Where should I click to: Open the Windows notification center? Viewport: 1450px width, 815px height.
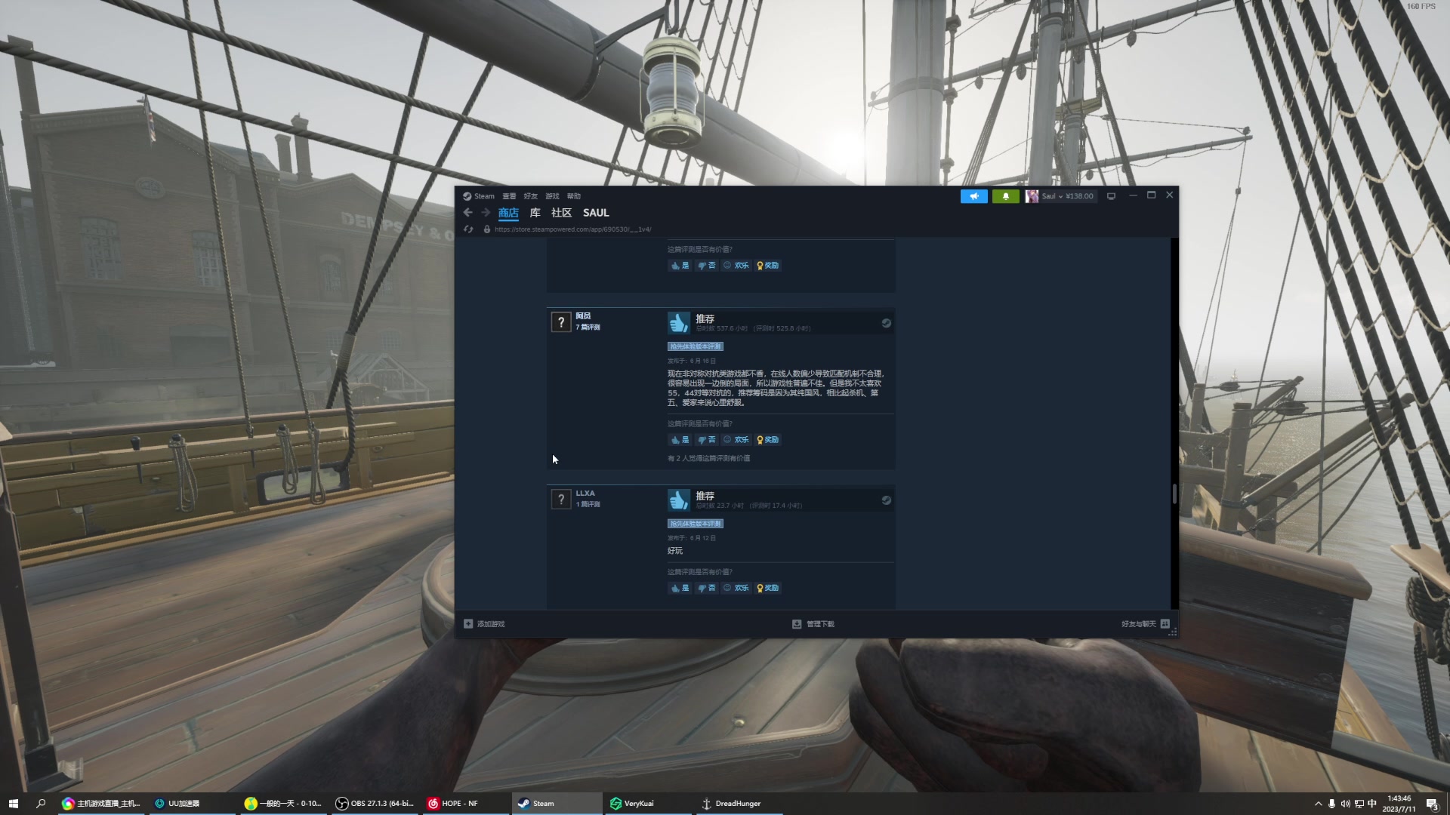pos(1432,804)
